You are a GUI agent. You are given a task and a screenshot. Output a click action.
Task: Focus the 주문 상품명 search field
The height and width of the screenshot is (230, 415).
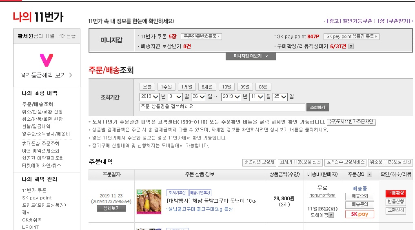tap(222, 107)
